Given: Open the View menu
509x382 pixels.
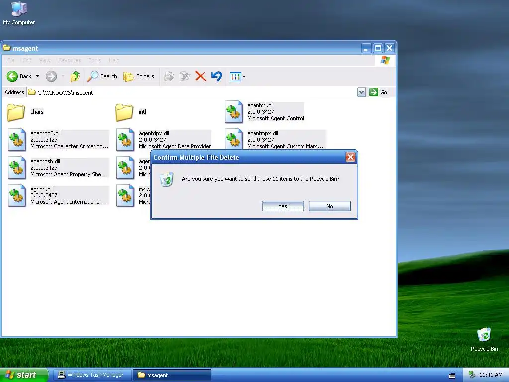Looking at the screenshot, I should point(45,60).
